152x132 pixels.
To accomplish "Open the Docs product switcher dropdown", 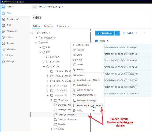I will point(13,7).
